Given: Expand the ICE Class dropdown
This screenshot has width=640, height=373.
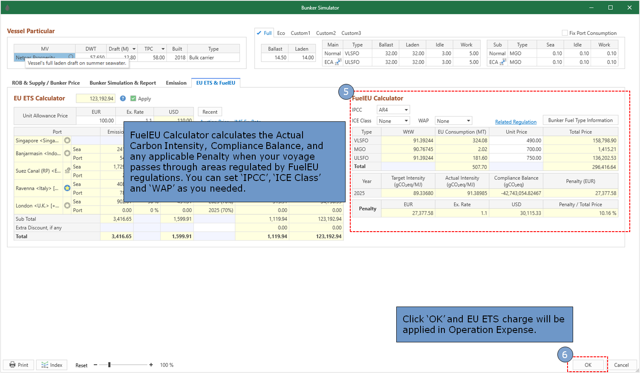Looking at the screenshot, I should pyautogui.click(x=393, y=121).
